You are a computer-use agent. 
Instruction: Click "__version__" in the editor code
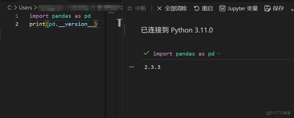76,24
